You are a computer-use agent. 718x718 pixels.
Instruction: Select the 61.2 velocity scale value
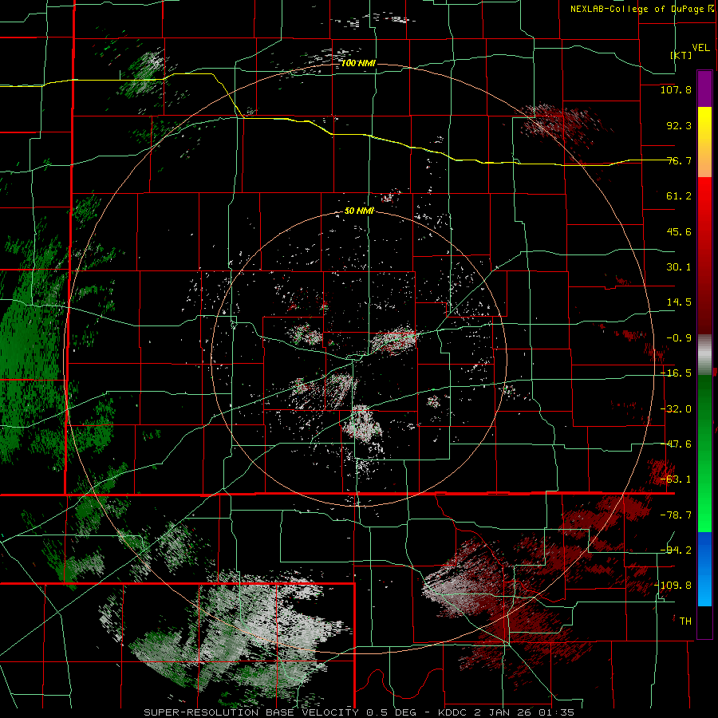tap(679, 196)
